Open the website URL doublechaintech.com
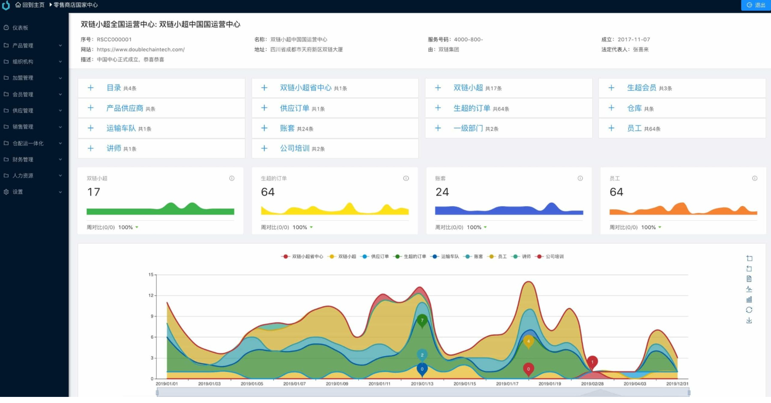This screenshot has height=403, width=771. (x=141, y=49)
